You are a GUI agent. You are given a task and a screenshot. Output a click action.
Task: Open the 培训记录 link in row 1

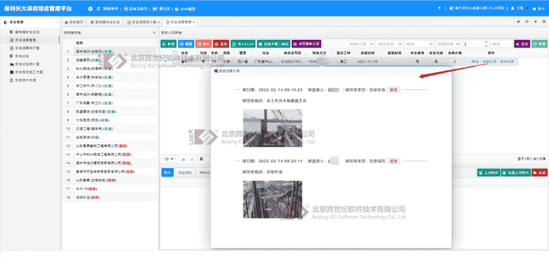(x=506, y=61)
